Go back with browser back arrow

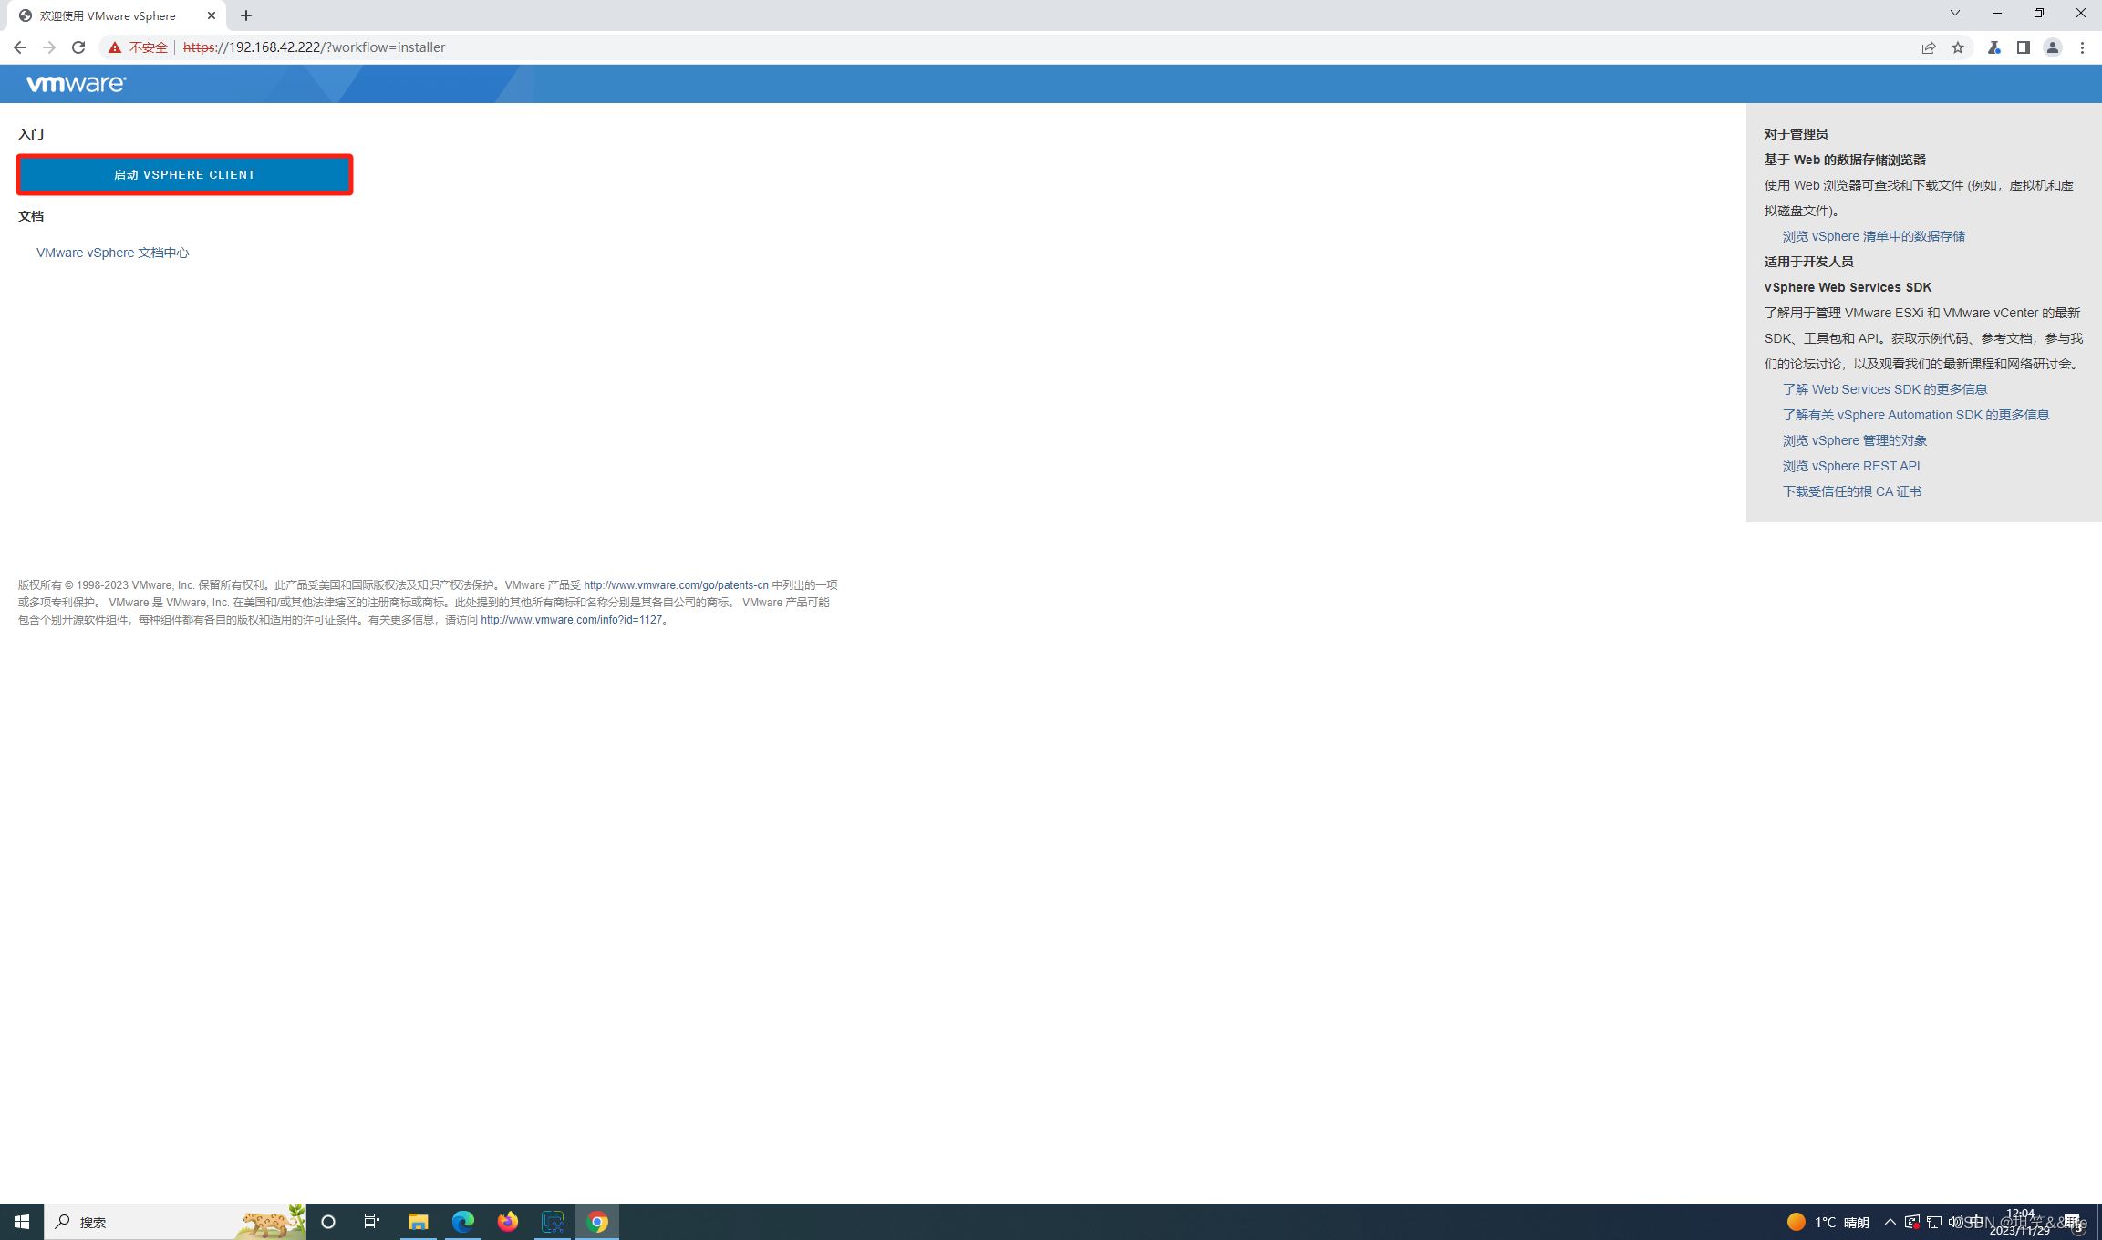[x=20, y=47]
